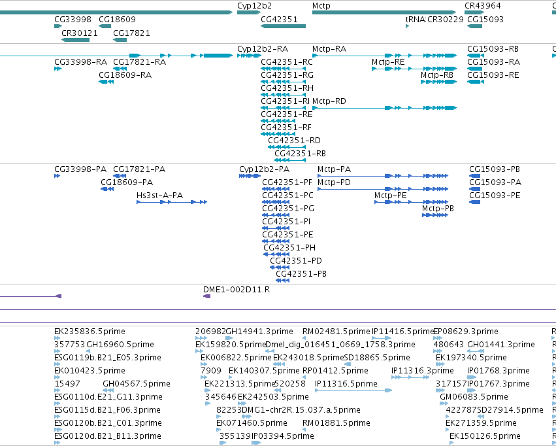The width and height of the screenshot is (556, 446).
Task: Open the CR30121 gene label
Action: click(80, 33)
